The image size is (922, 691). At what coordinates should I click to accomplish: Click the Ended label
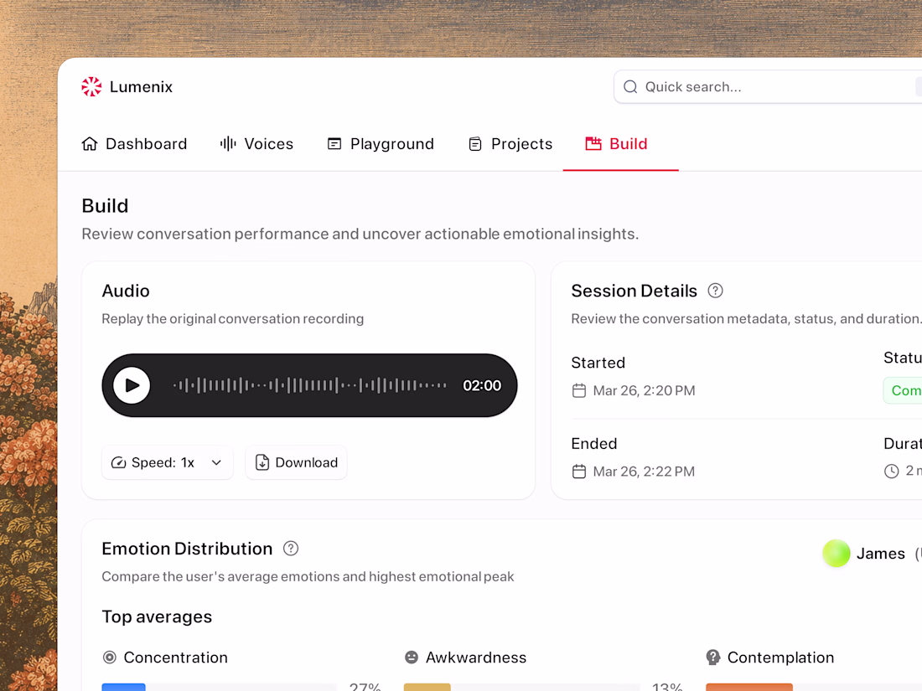(594, 444)
